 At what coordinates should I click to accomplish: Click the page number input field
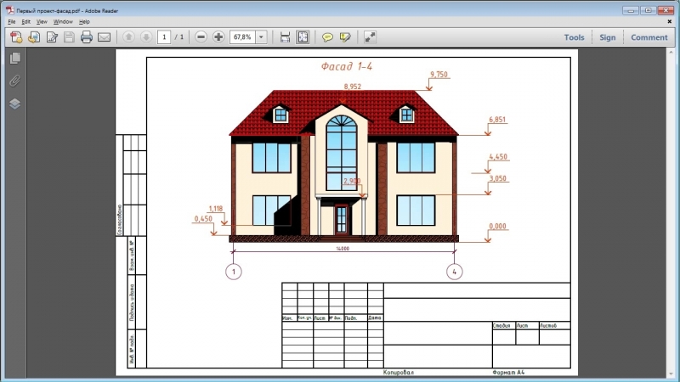click(x=164, y=37)
